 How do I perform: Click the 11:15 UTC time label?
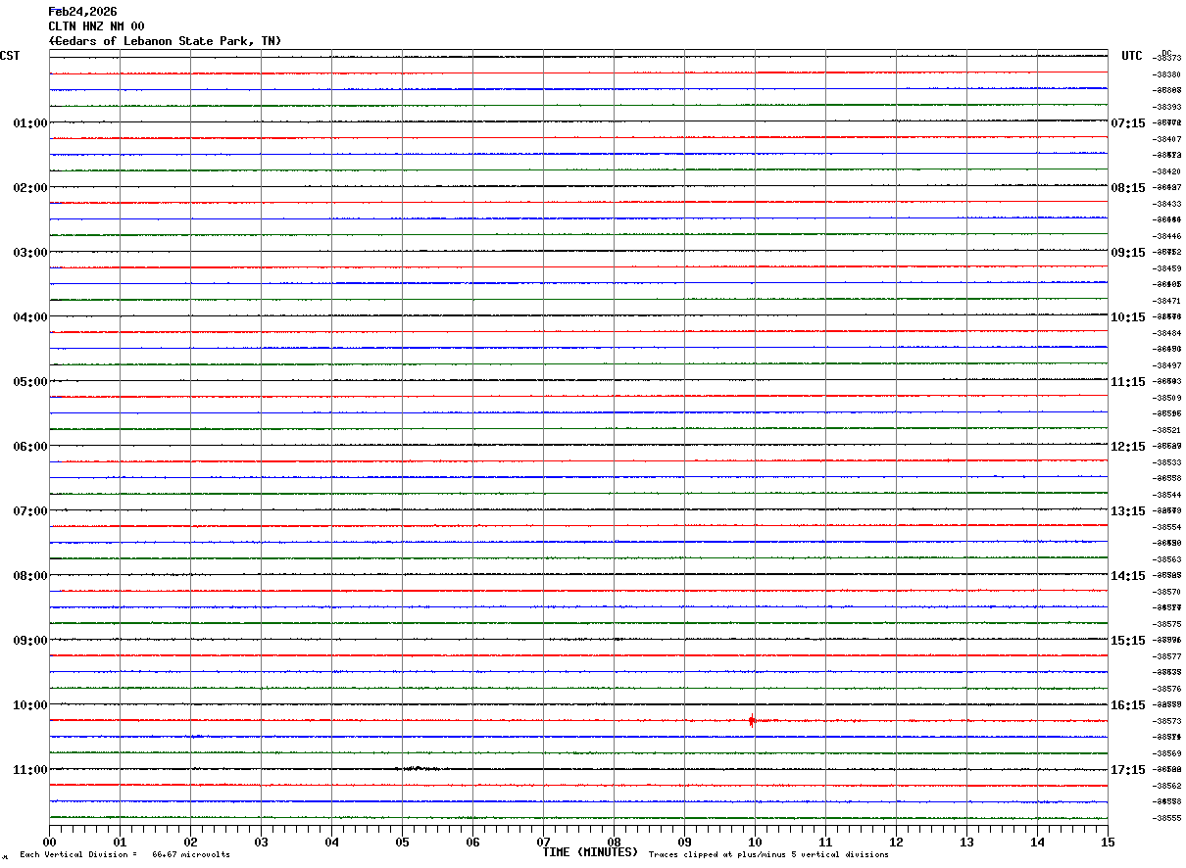tap(1128, 382)
